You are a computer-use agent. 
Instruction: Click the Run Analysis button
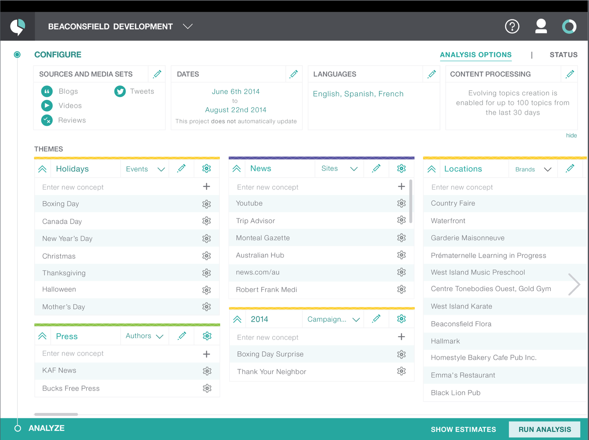pos(544,429)
